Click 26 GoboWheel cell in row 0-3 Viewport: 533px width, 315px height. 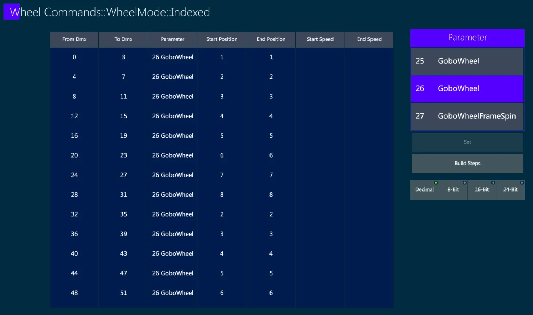click(173, 57)
